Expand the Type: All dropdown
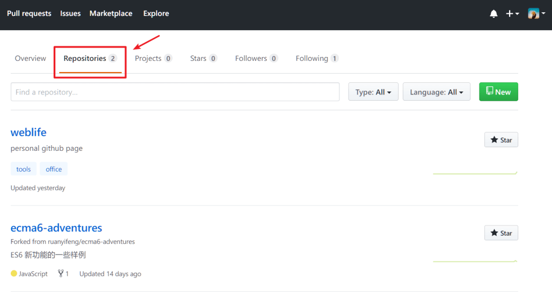The height and width of the screenshot is (300, 552). [373, 92]
